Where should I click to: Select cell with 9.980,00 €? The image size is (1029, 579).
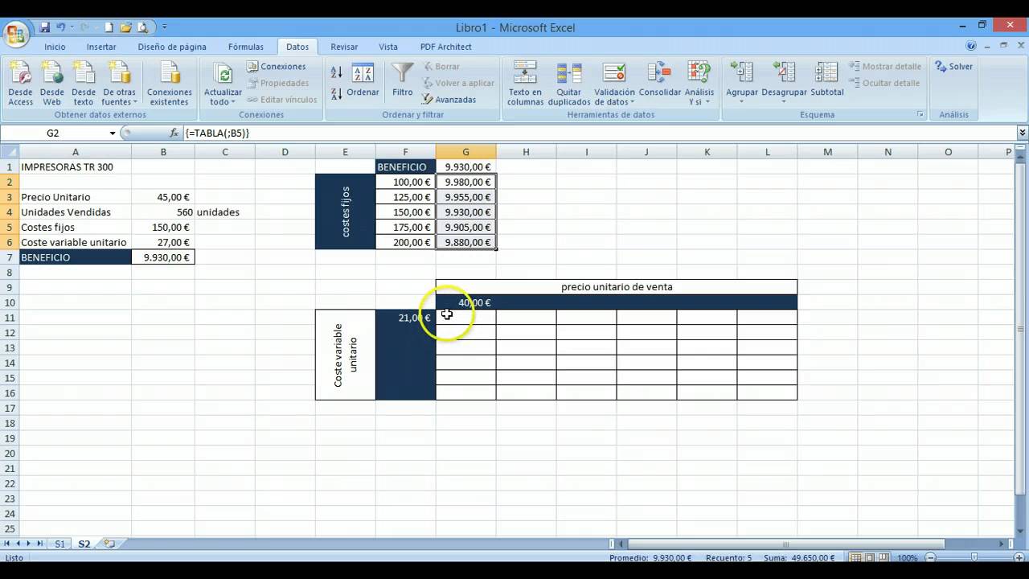pyautogui.click(x=465, y=182)
